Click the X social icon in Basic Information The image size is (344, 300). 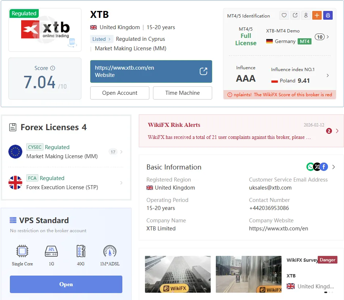click(x=317, y=167)
